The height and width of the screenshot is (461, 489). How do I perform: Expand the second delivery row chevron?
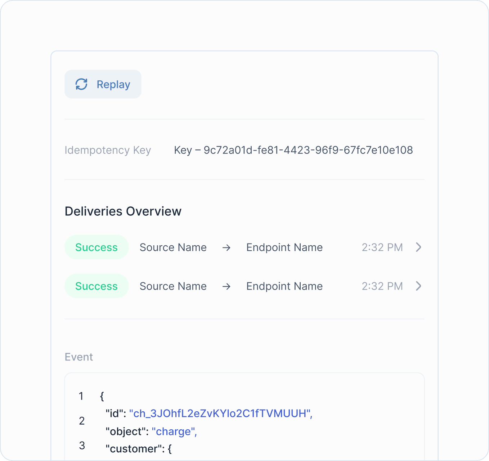(x=418, y=286)
